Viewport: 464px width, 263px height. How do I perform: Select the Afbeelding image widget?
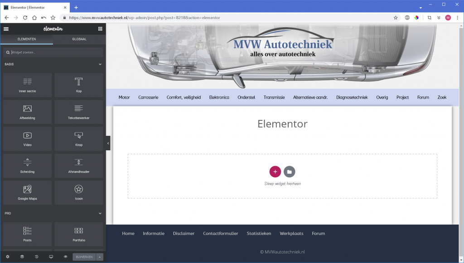pos(27,112)
